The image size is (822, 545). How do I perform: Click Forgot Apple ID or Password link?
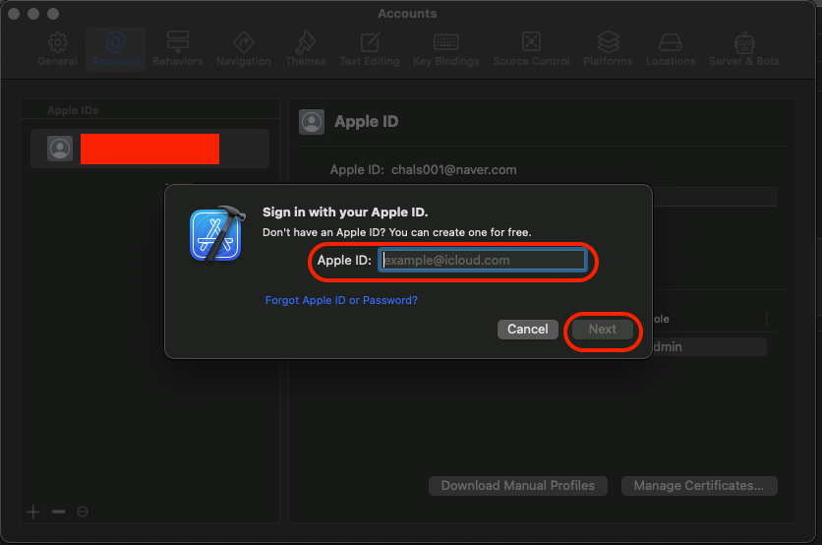(x=341, y=300)
